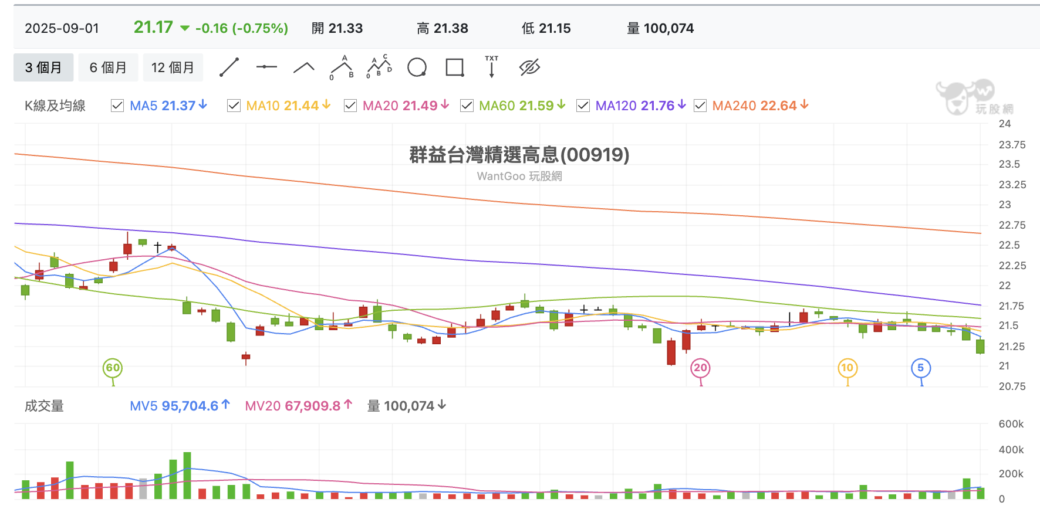Choose the angle wave drawing tool
The image size is (1040, 509).
click(x=303, y=68)
